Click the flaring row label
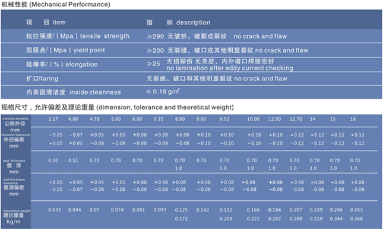Viewport: 386px width, 231px height. coord(42,79)
